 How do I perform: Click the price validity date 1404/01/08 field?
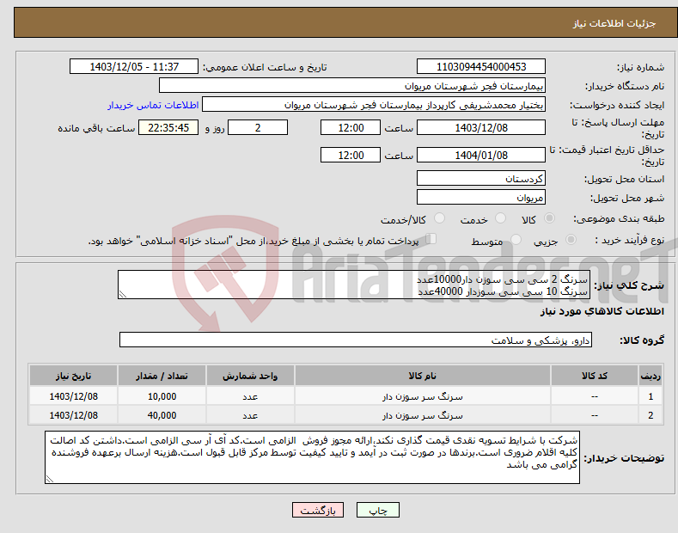tap(481, 155)
